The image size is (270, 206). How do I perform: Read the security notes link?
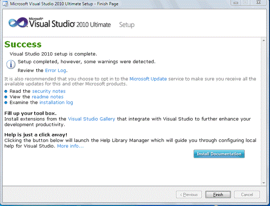[x=49, y=91]
